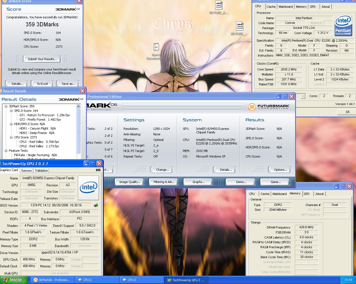This screenshot has height=284, width=356.
Task: Open the Mainboard tab in processor CPU-Z window
Action: [x=286, y=7]
